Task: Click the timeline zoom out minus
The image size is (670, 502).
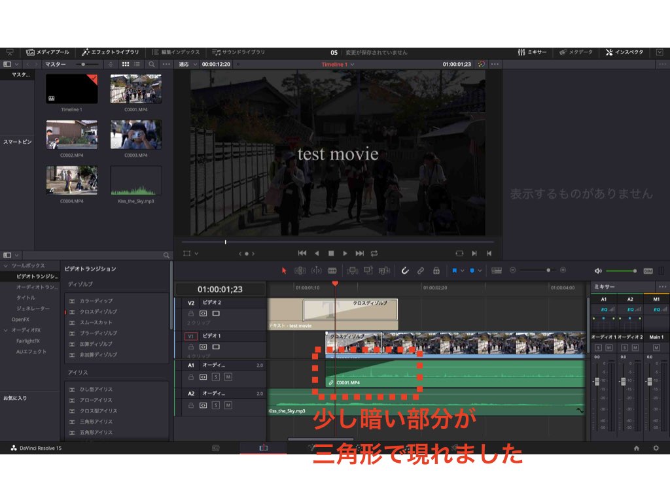Action: coord(513,270)
